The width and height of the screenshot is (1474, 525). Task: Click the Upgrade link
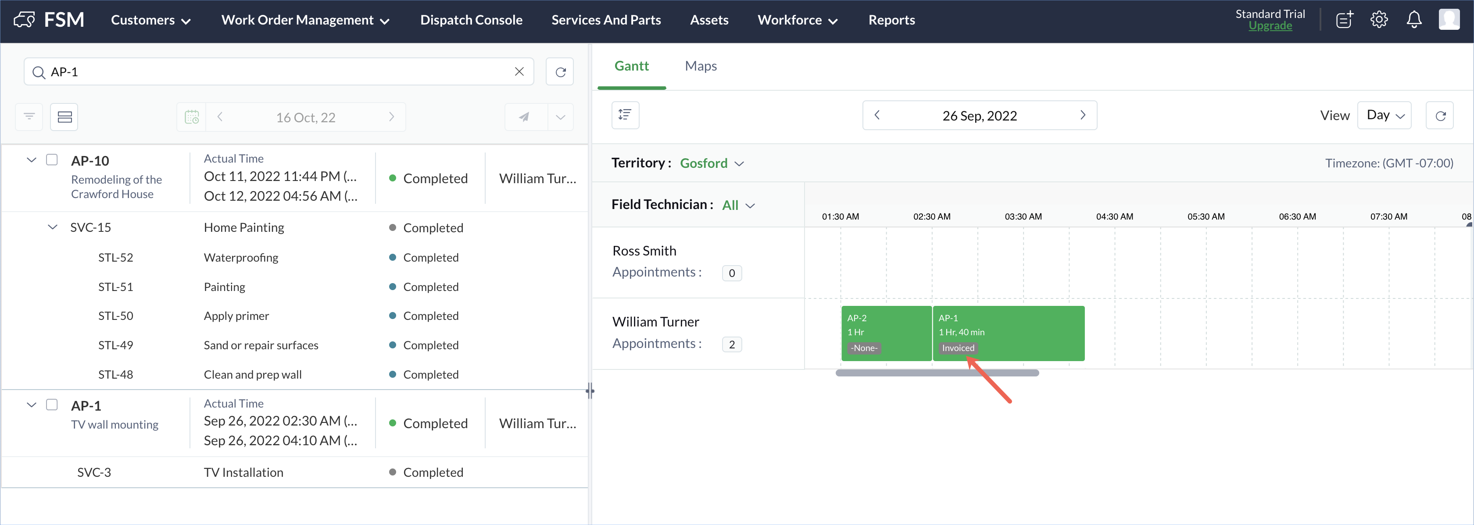coord(1270,26)
